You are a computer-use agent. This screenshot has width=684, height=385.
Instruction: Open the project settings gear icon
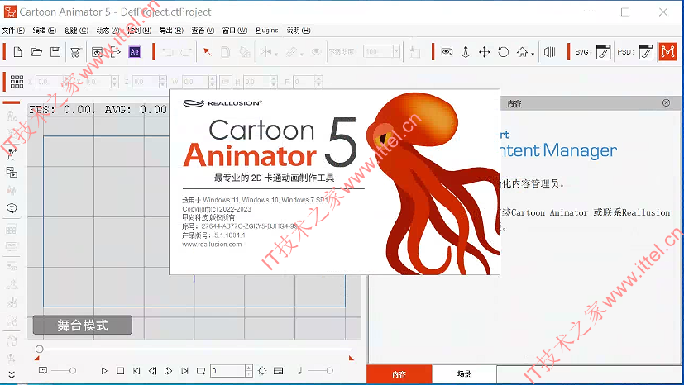(x=262, y=371)
